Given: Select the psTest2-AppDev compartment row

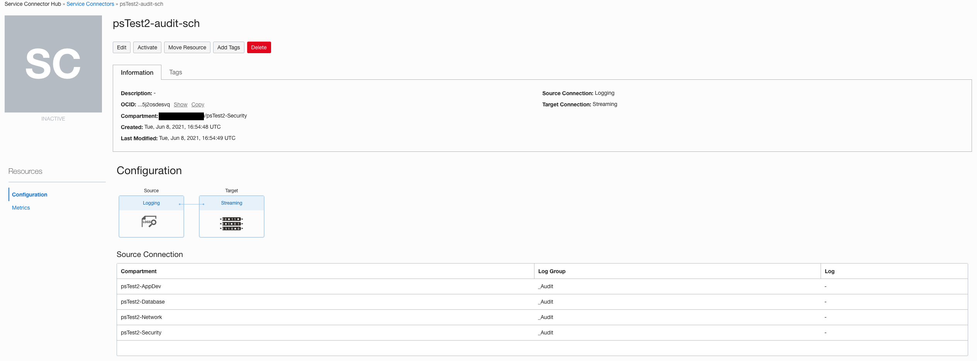Looking at the screenshot, I should click(141, 286).
